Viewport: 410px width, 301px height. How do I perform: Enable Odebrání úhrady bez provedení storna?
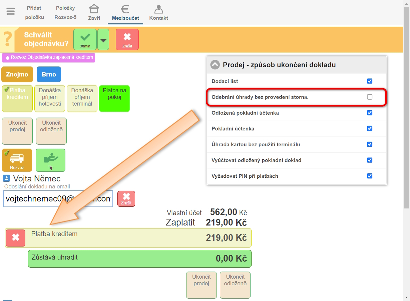tap(369, 97)
